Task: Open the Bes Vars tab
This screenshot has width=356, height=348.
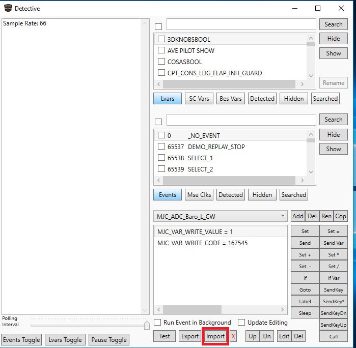Action: (x=231, y=99)
